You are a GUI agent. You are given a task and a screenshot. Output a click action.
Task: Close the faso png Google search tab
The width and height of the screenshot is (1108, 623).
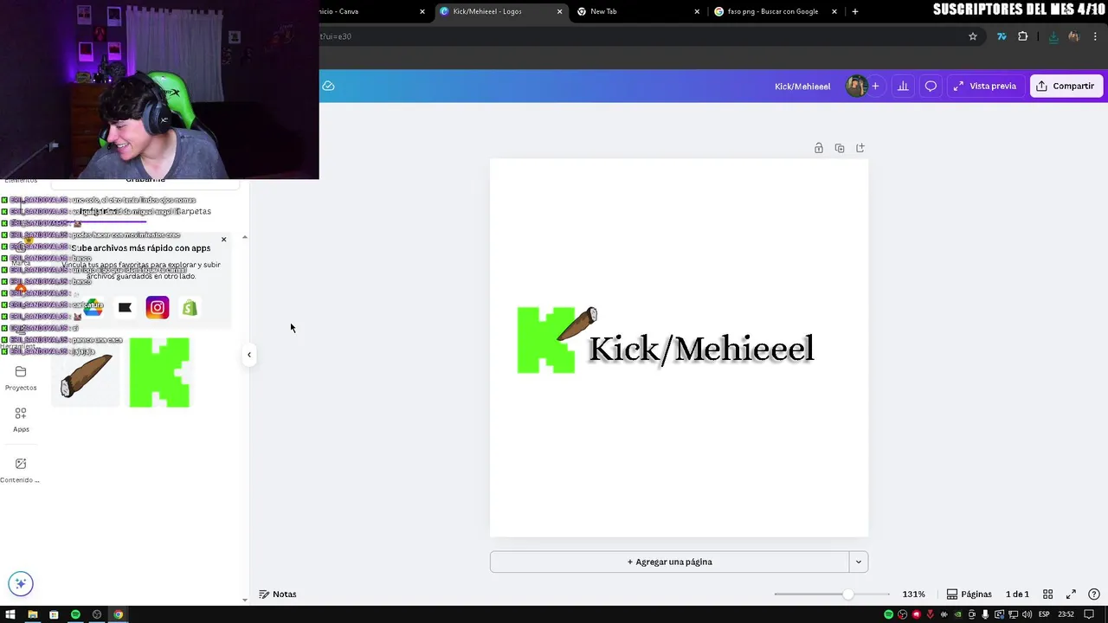tap(834, 11)
